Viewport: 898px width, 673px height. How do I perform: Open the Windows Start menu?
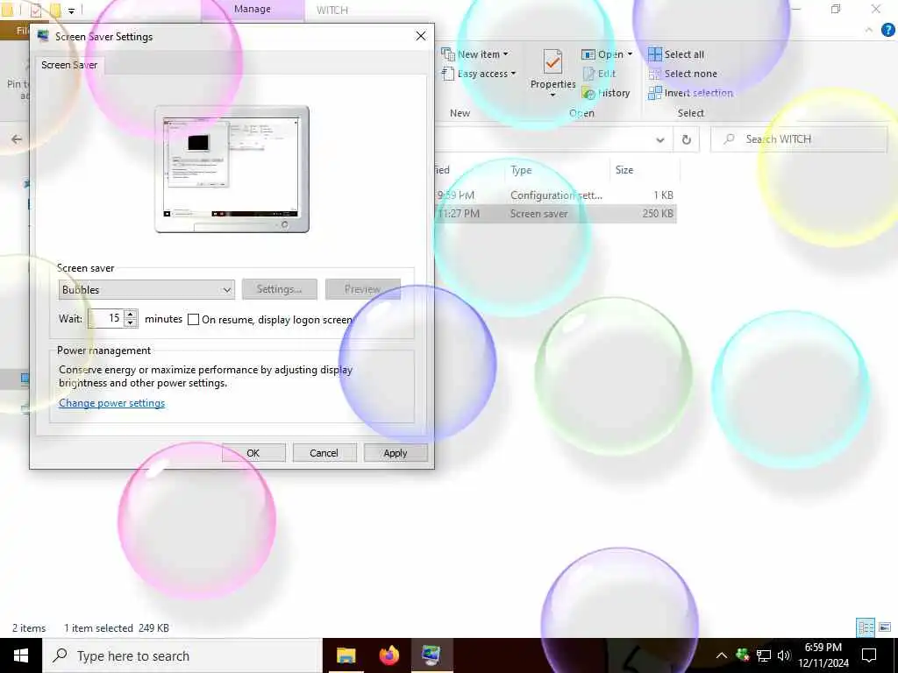click(21, 655)
